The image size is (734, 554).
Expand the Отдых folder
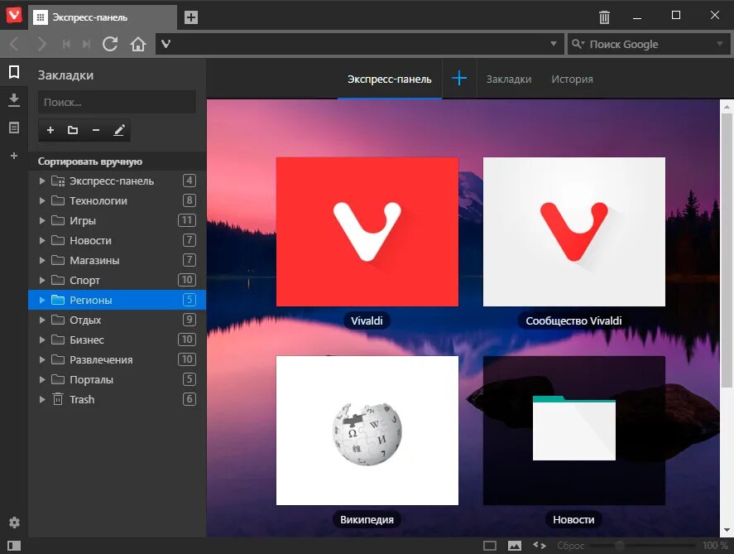coord(42,320)
